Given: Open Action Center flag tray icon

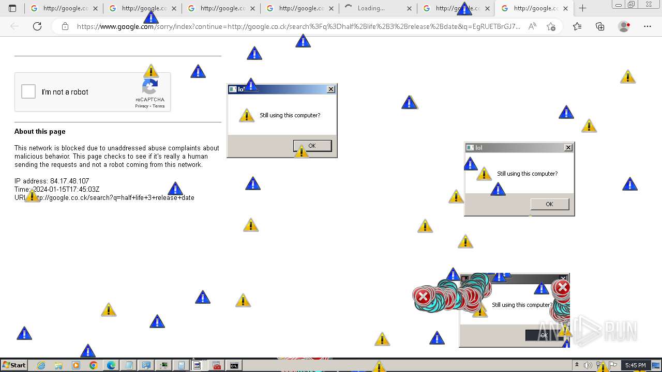Looking at the screenshot, I should (613, 365).
